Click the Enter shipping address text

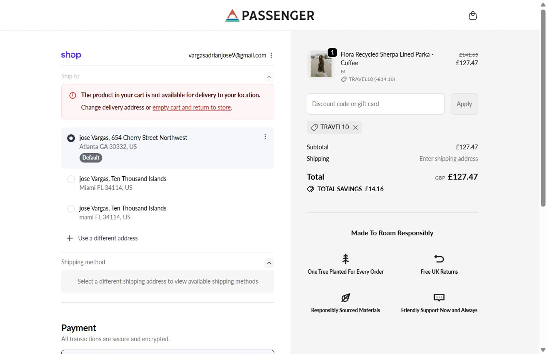point(449,159)
